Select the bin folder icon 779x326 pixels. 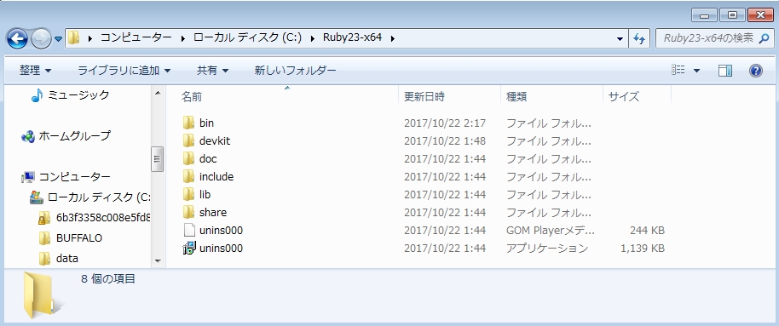pos(188,123)
